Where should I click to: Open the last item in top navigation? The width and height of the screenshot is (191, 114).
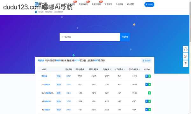[130, 4]
